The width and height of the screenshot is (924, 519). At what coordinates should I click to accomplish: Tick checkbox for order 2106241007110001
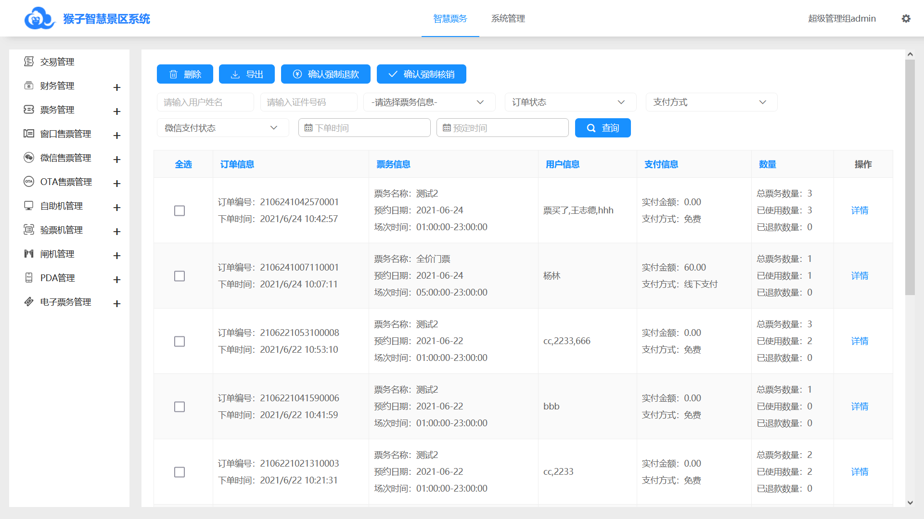(180, 276)
